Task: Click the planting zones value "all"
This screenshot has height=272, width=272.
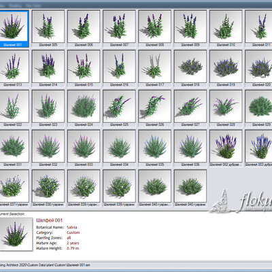Action: [x=69, y=238]
